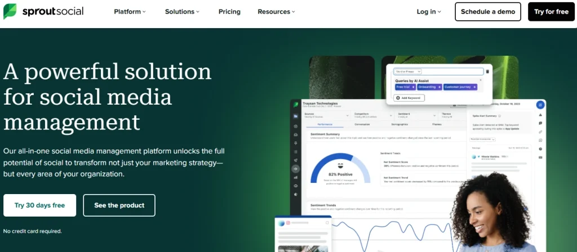
Task: Open the Word or Phrase dropdown
Action: click(408, 71)
